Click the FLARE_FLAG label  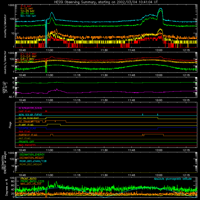[26, 125]
